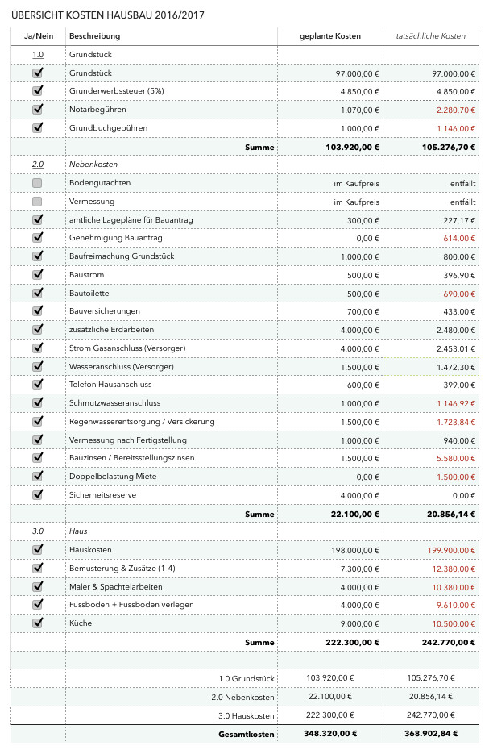Click the Beschreibung column header
This screenshot has height=750, width=489.
[95, 36]
